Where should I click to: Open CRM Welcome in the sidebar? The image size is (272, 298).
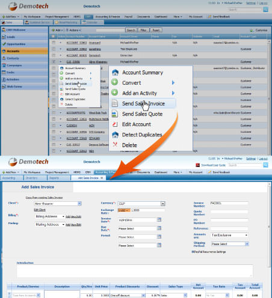[24, 30]
